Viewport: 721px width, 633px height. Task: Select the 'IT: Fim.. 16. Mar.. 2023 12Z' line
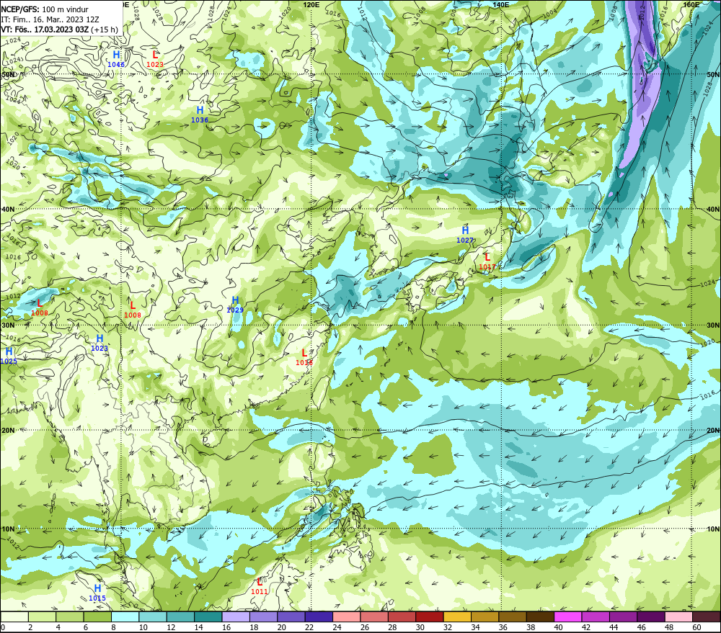pyautogui.click(x=50, y=19)
